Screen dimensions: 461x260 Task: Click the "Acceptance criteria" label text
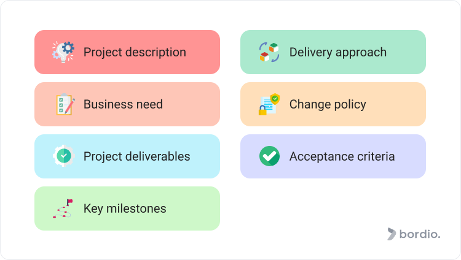(x=342, y=156)
